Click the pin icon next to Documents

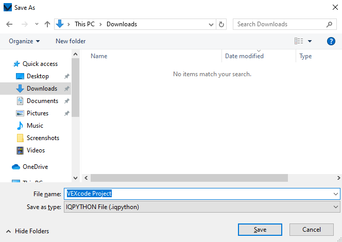coord(67,101)
